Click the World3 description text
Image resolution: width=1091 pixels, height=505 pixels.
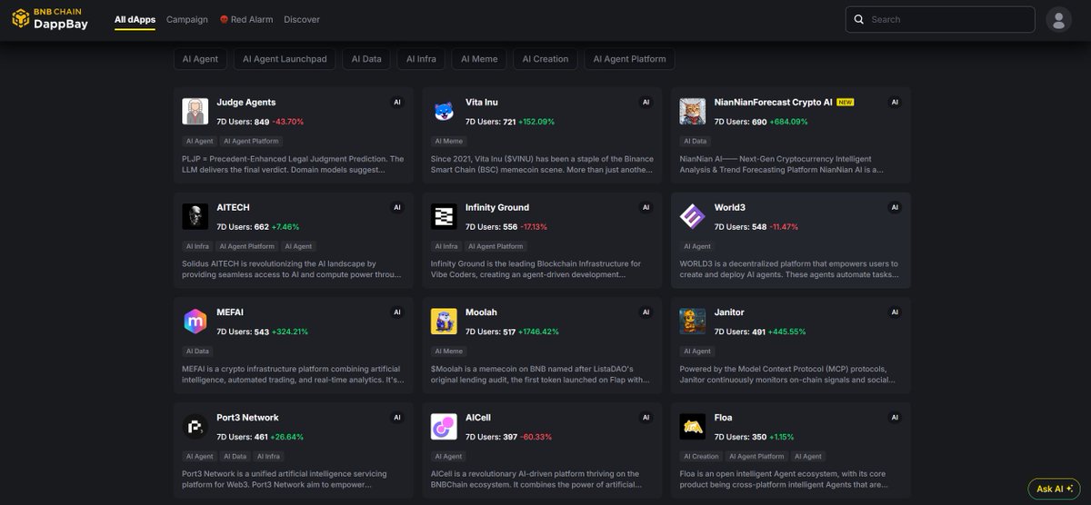[789, 269]
